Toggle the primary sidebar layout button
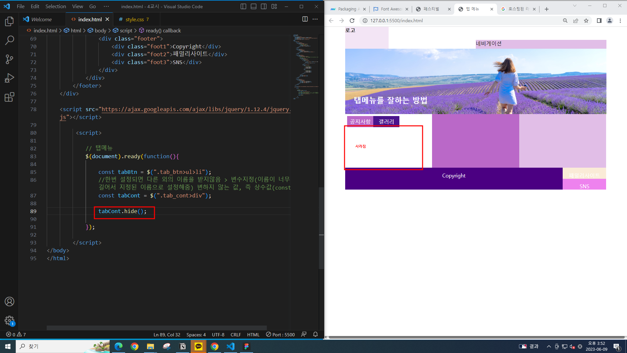Screen dimensions: 627x353 (243, 7)
